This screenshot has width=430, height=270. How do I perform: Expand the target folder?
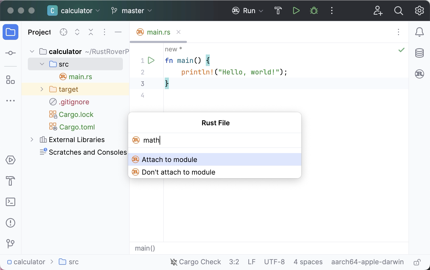click(42, 89)
